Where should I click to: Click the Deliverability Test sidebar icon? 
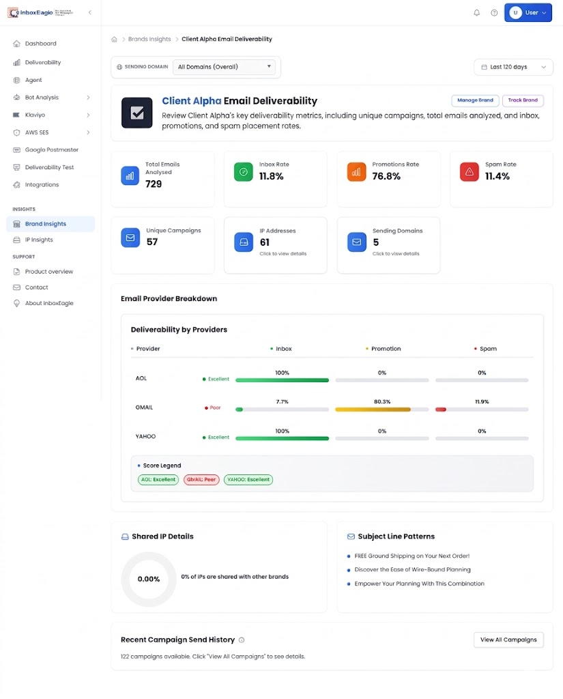tap(16, 167)
